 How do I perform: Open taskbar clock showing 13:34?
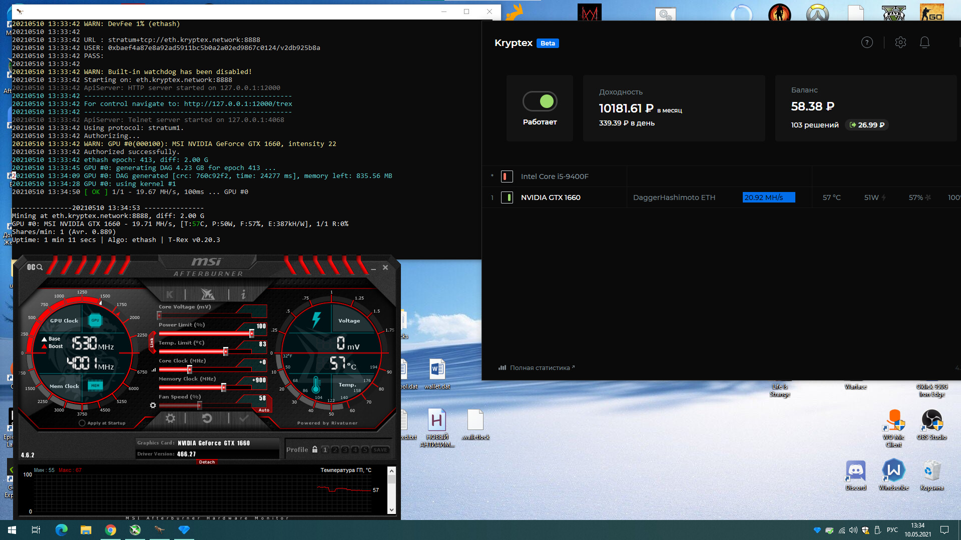(x=917, y=530)
